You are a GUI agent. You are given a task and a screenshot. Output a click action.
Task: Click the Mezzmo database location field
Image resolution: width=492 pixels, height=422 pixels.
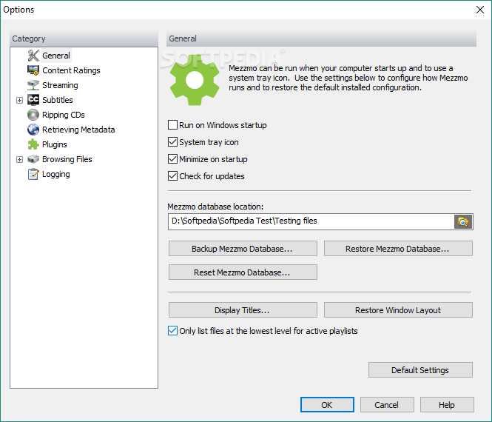(311, 221)
